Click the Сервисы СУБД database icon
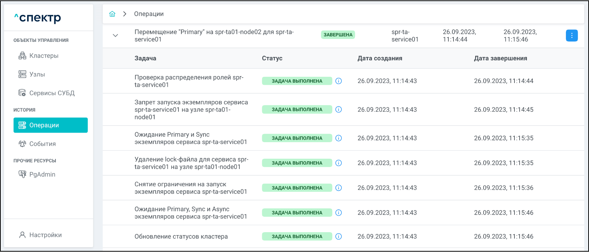Screen dimensions: 589x252 [22, 93]
